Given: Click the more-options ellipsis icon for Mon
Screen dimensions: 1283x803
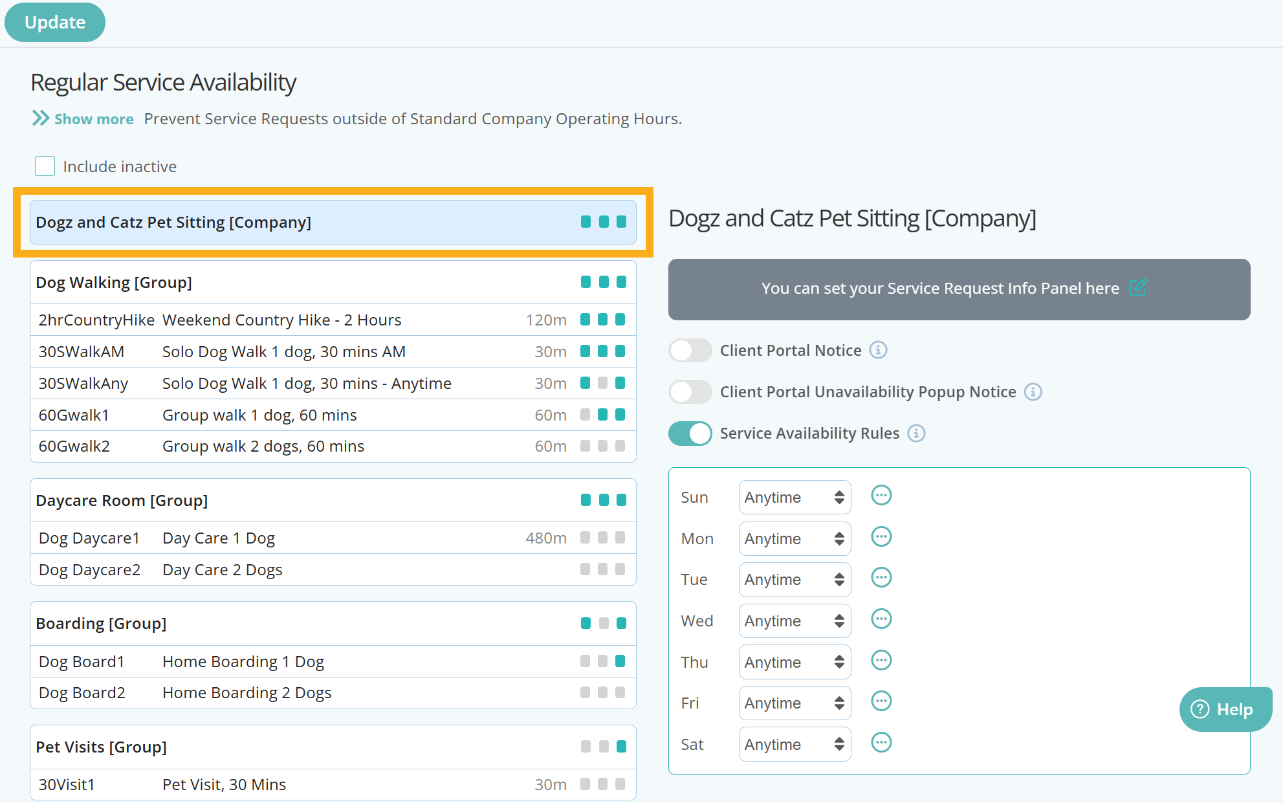Looking at the screenshot, I should click(x=881, y=536).
